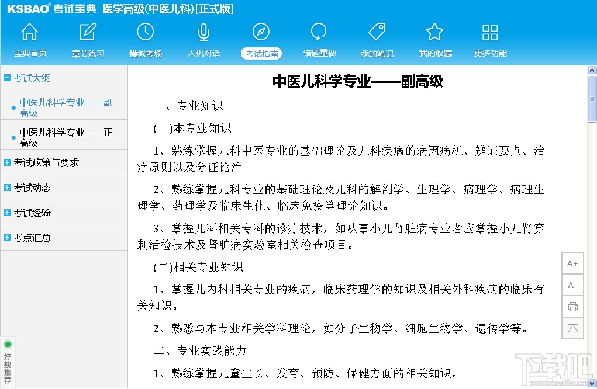This screenshot has height=389, width=597.
Task: Click the 更多功能 label
Action: tap(491, 53)
